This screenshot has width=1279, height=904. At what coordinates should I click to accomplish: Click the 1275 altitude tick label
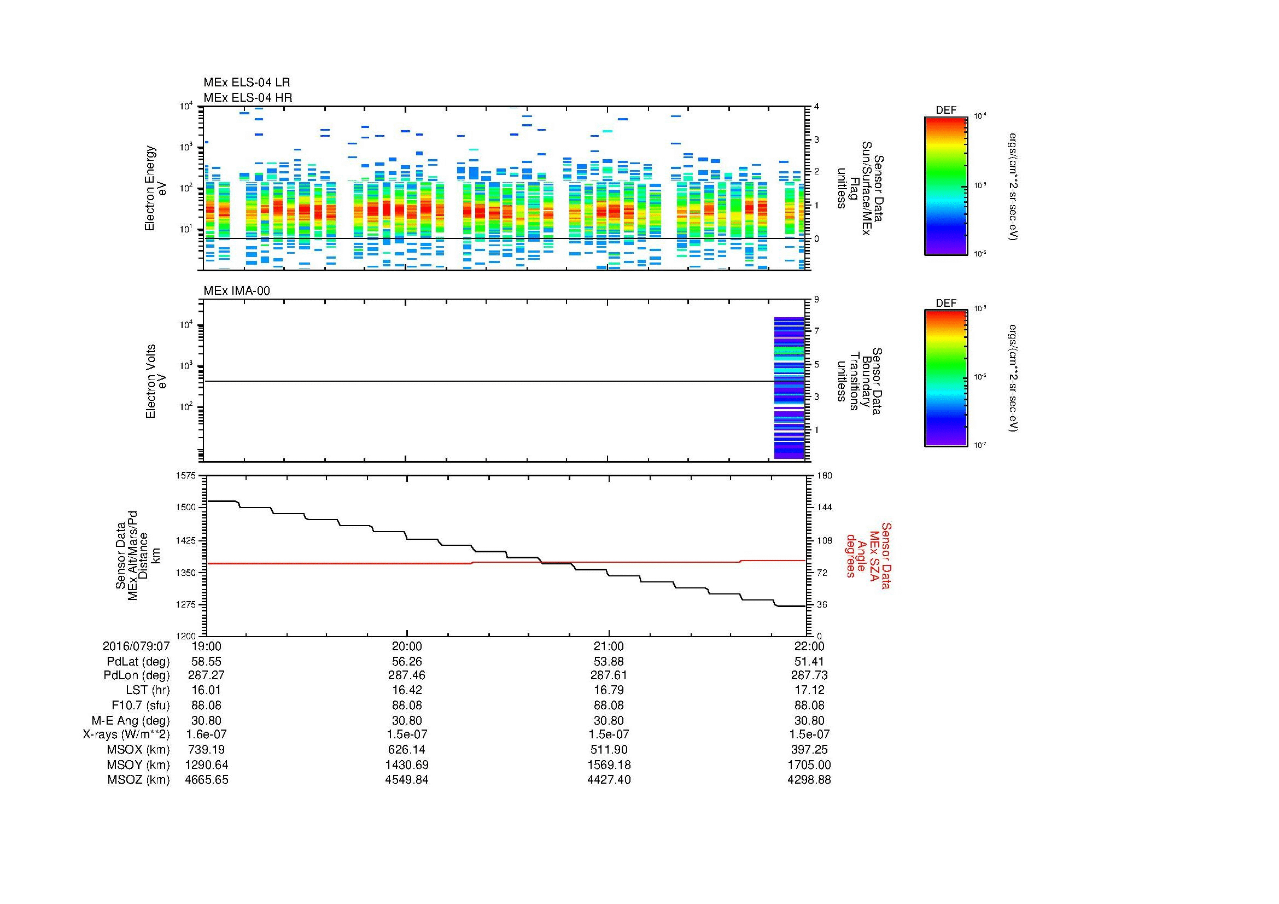(186, 604)
